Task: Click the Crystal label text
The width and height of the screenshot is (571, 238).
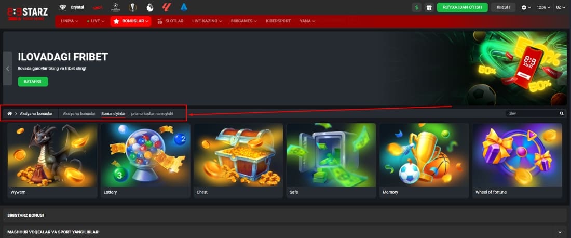Action: (77, 7)
